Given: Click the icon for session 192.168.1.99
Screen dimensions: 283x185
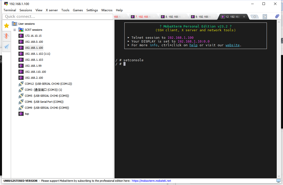Looking at the screenshot, I should coord(21,66).
